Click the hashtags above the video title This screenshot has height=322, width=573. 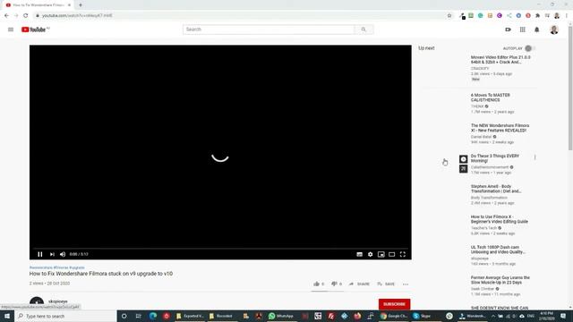click(57, 267)
